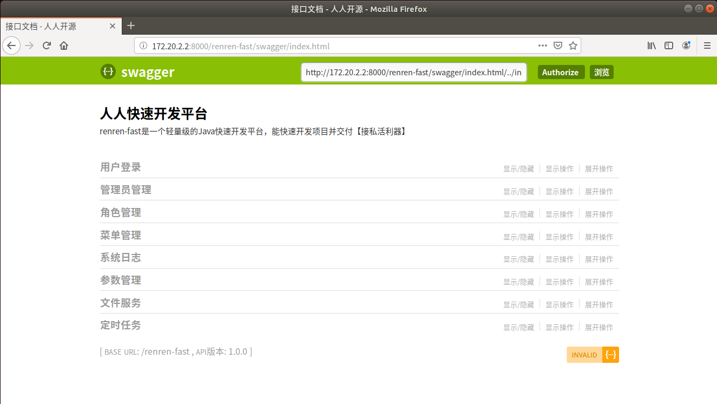The width and height of the screenshot is (717, 404).
Task: Click 显示操作 for 角色管理
Action: tap(560, 214)
